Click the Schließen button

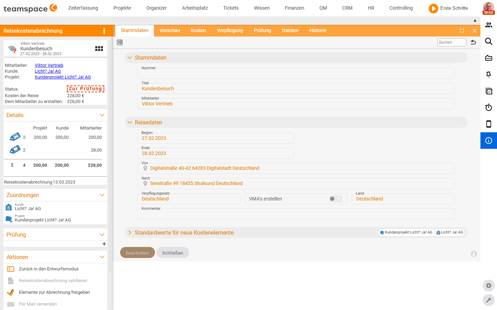(x=173, y=252)
